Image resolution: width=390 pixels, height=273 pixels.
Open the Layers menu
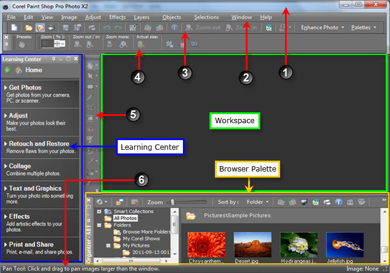coord(141,17)
